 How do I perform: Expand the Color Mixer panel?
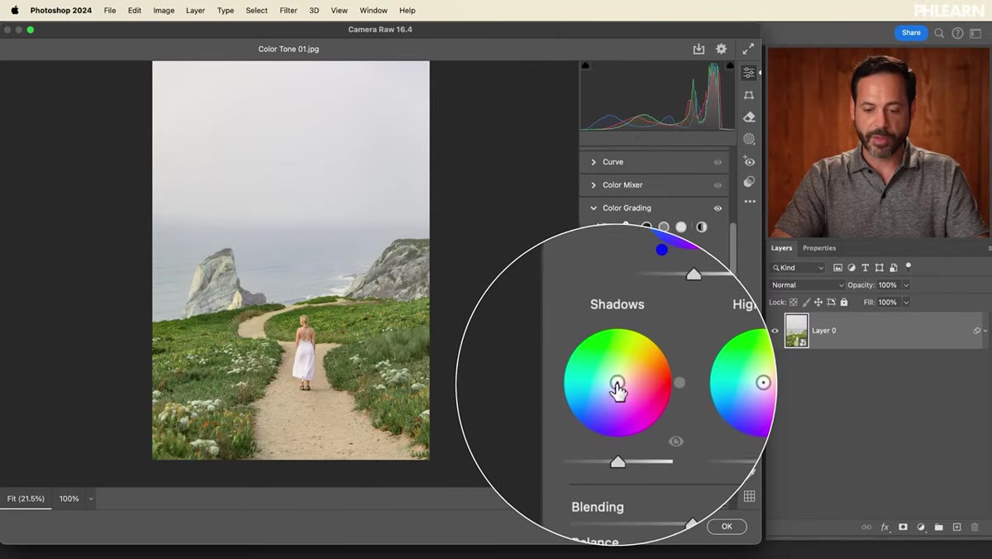[x=594, y=185]
